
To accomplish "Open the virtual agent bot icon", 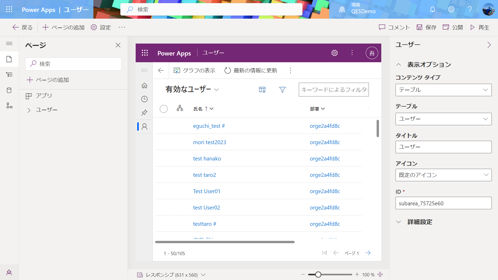I will point(9,272).
